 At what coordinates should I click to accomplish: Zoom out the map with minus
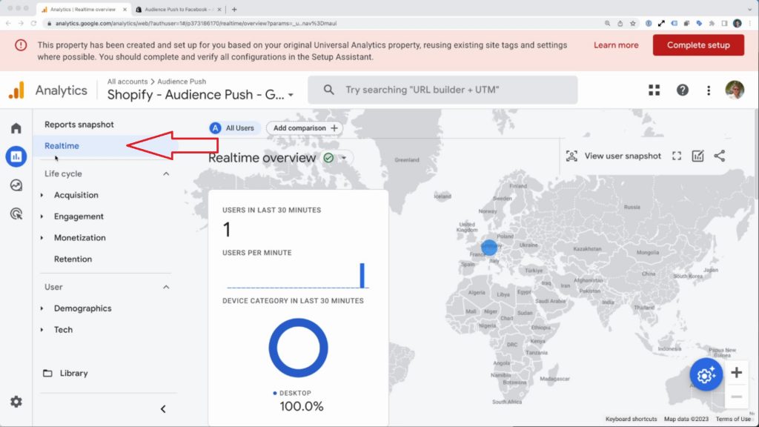[736, 397]
